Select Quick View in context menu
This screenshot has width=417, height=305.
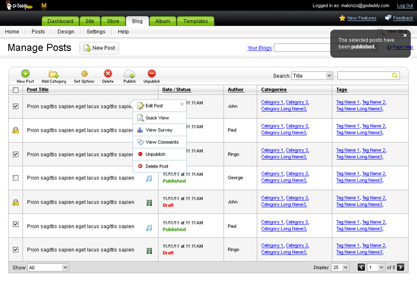[x=157, y=118]
